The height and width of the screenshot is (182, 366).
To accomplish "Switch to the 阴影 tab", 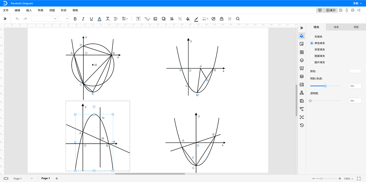I will pos(356,27).
